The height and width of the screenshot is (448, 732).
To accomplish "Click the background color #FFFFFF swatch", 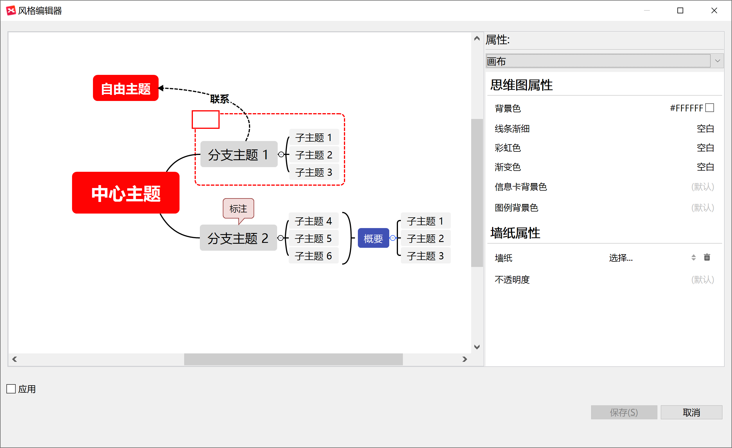I will (x=709, y=108).
